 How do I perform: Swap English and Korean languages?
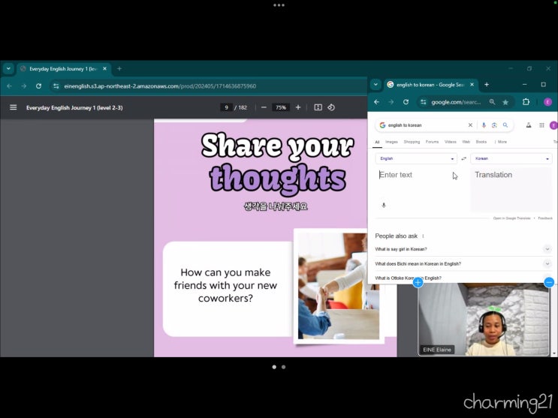tap(463, 158)
